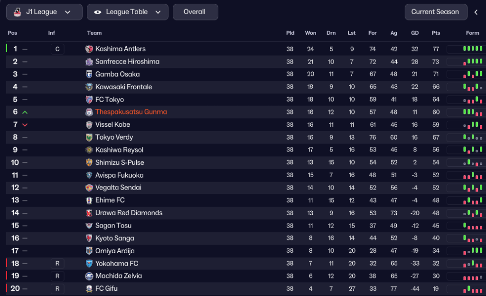Screen dimensions: 486x296
Task: Click the relegation 'R' badge for FC Gifu
Action: (x=57, y=288)
